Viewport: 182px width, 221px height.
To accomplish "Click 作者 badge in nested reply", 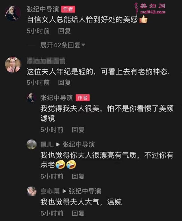I will tap(83, 98).
